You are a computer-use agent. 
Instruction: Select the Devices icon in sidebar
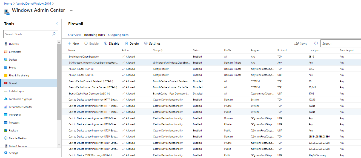[6, 60]
